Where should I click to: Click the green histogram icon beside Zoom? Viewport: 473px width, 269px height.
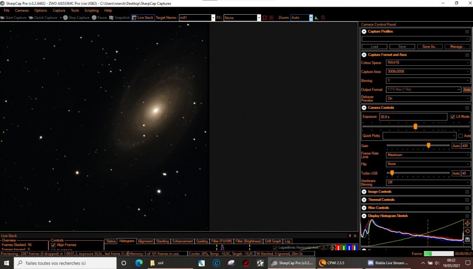click(316, 18)
